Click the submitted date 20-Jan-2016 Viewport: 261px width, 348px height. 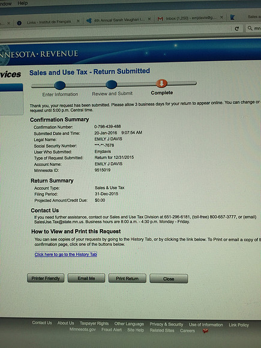pyautogui.click(x=106, y=133)
